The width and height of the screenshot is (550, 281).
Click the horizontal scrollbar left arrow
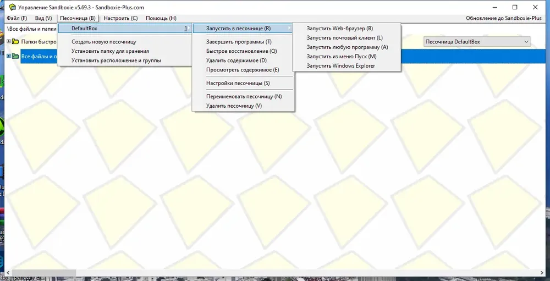8,273
